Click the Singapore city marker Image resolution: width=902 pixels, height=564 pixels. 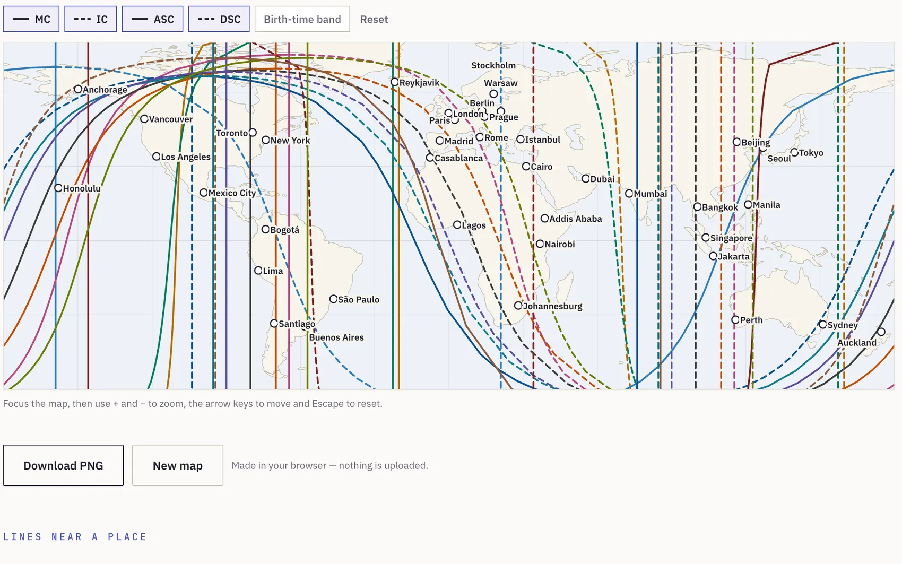pyautogui.click(x=706, y=238)
